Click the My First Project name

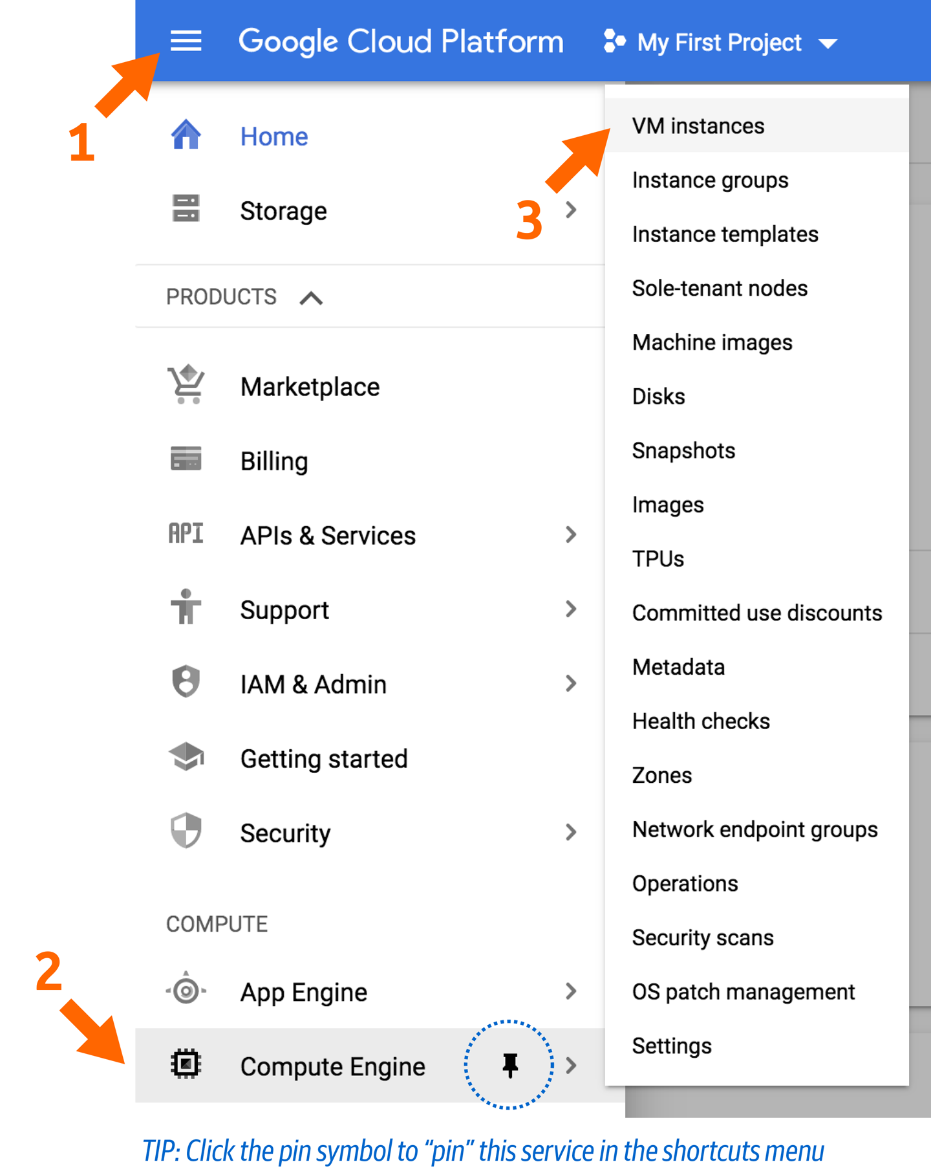(x=719, y=43)
